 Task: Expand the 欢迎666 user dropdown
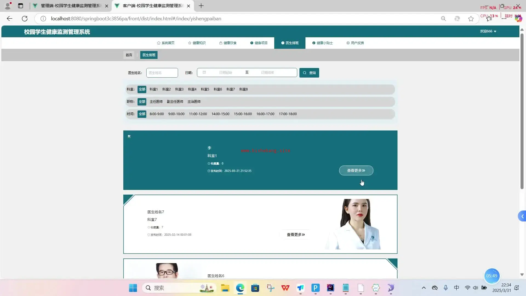[x=488, y=31]
